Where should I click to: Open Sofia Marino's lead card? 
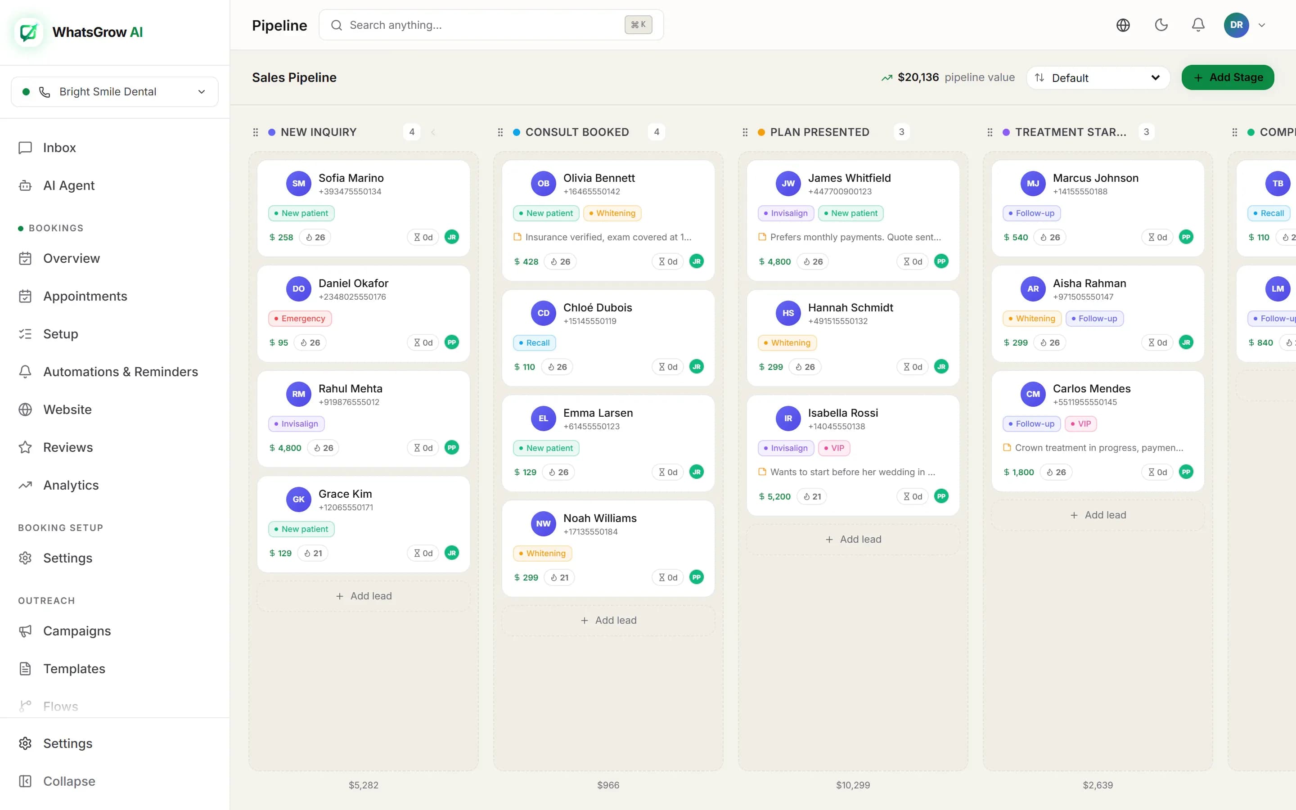[364, 208]
